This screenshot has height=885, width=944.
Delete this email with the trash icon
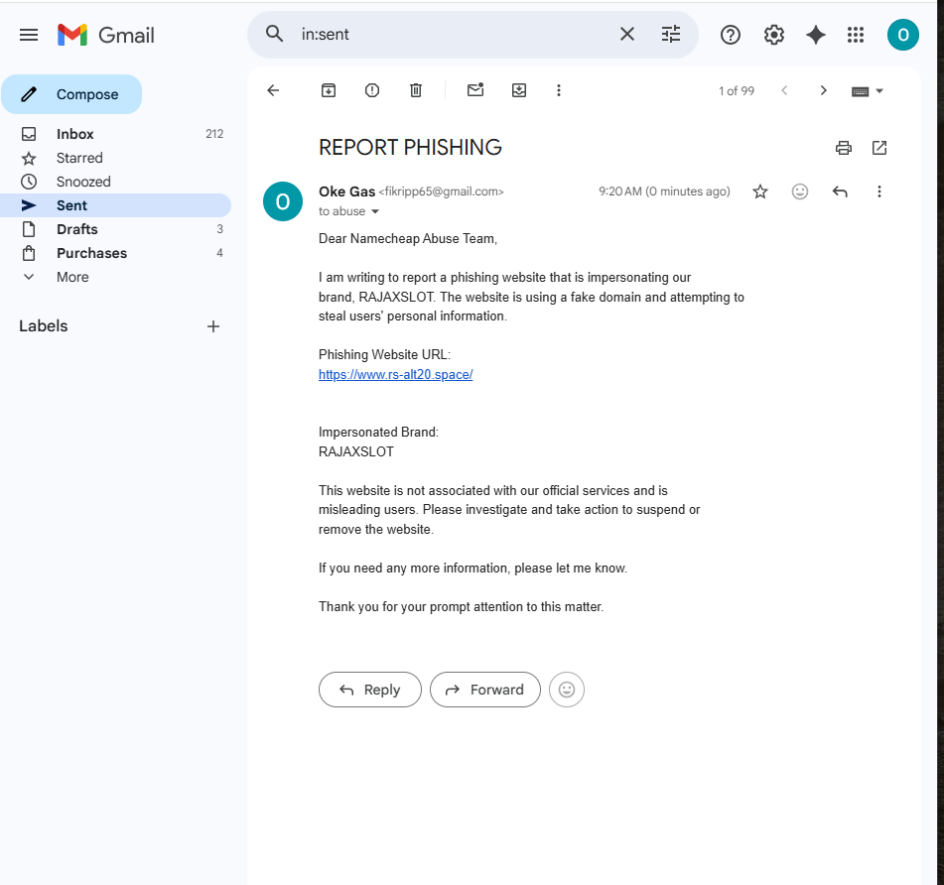[x=415, y=90]
